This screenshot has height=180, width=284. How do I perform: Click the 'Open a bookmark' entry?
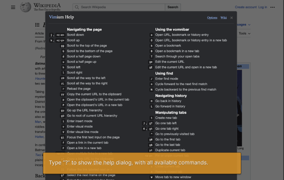tap(168, 46)
